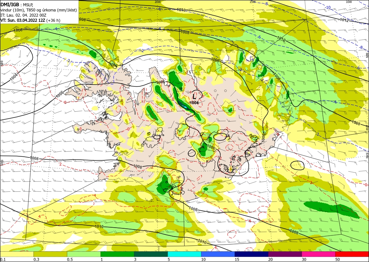This screenshot has width=369, height=262.
Task: Click the cyan 5–10 legend swatch
Action: [184, 254]
